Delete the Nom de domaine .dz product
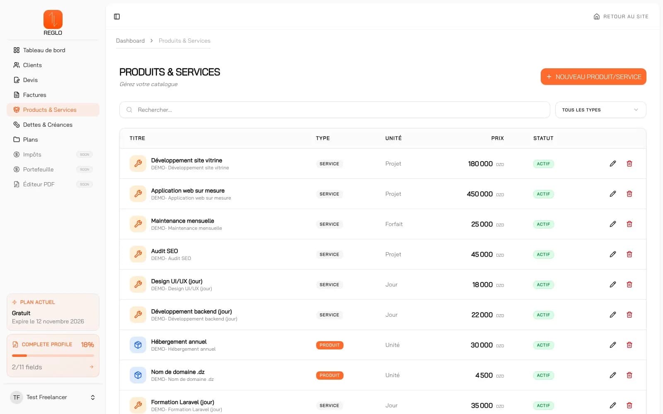This screenshot has height=414, width=663. pos(629,375)
